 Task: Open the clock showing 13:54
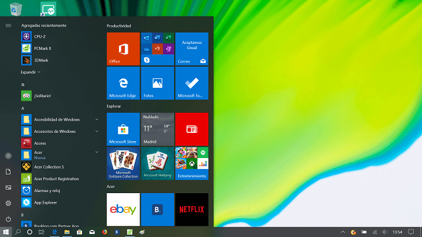(397, 232)
